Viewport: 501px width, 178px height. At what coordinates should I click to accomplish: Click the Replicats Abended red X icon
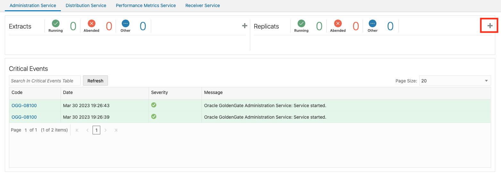(338, 23)
